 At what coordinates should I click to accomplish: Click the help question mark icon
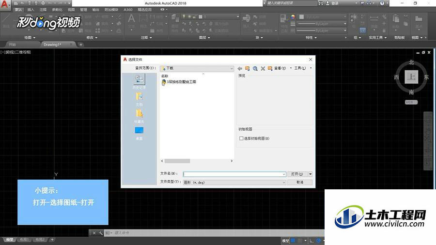[x=382, y=3]
